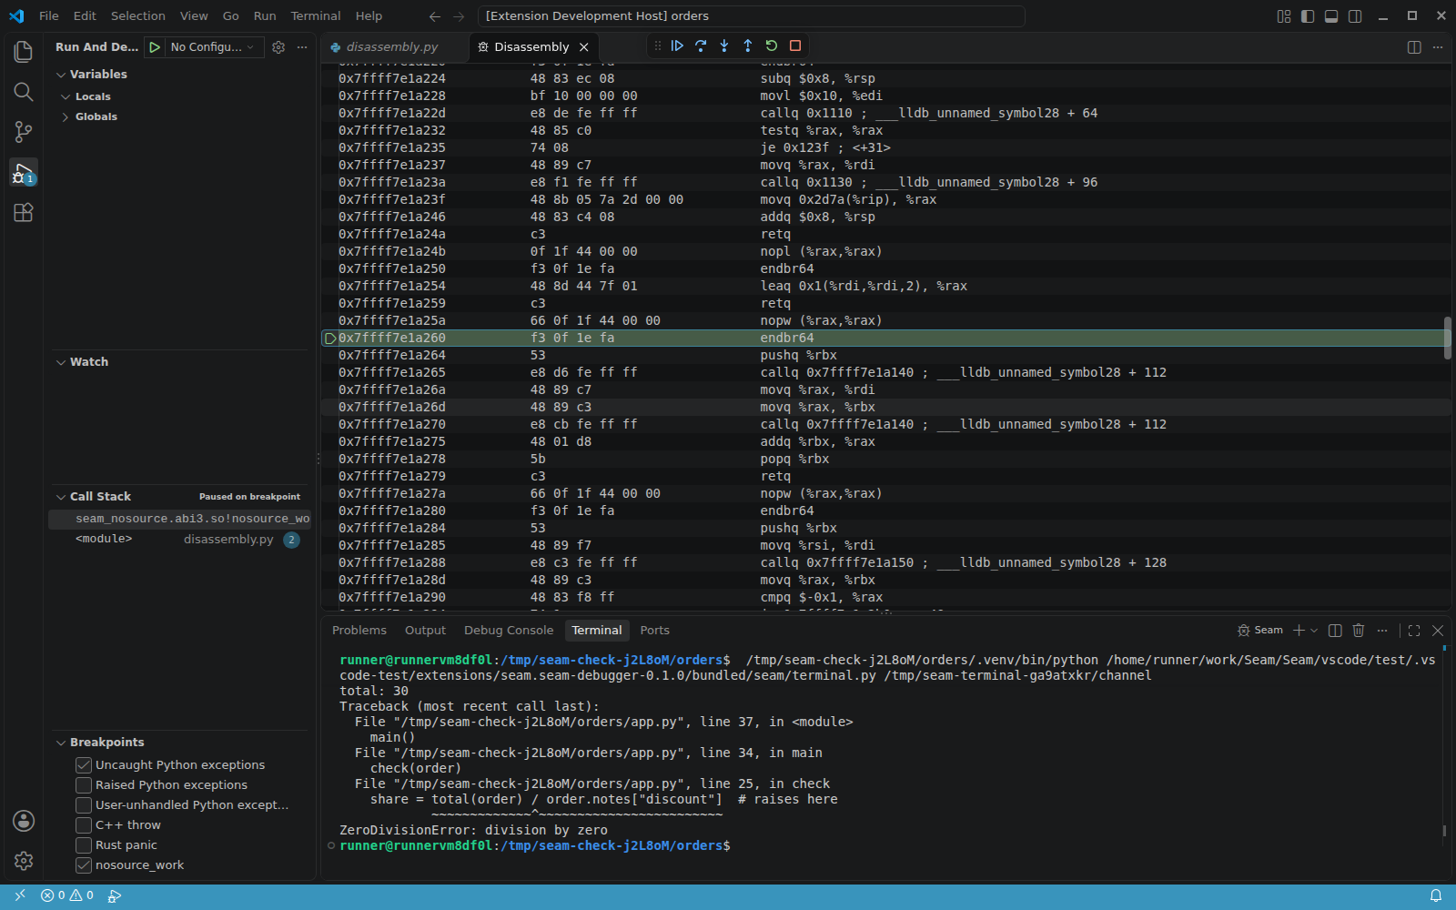Viewport: 1456px width, 910px height.
Task: Step into in debug toolbar
Action: point(724,45)
